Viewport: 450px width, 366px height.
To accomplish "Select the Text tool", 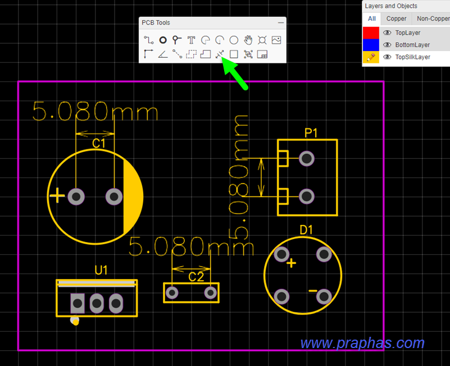I will tap(191, 40).
